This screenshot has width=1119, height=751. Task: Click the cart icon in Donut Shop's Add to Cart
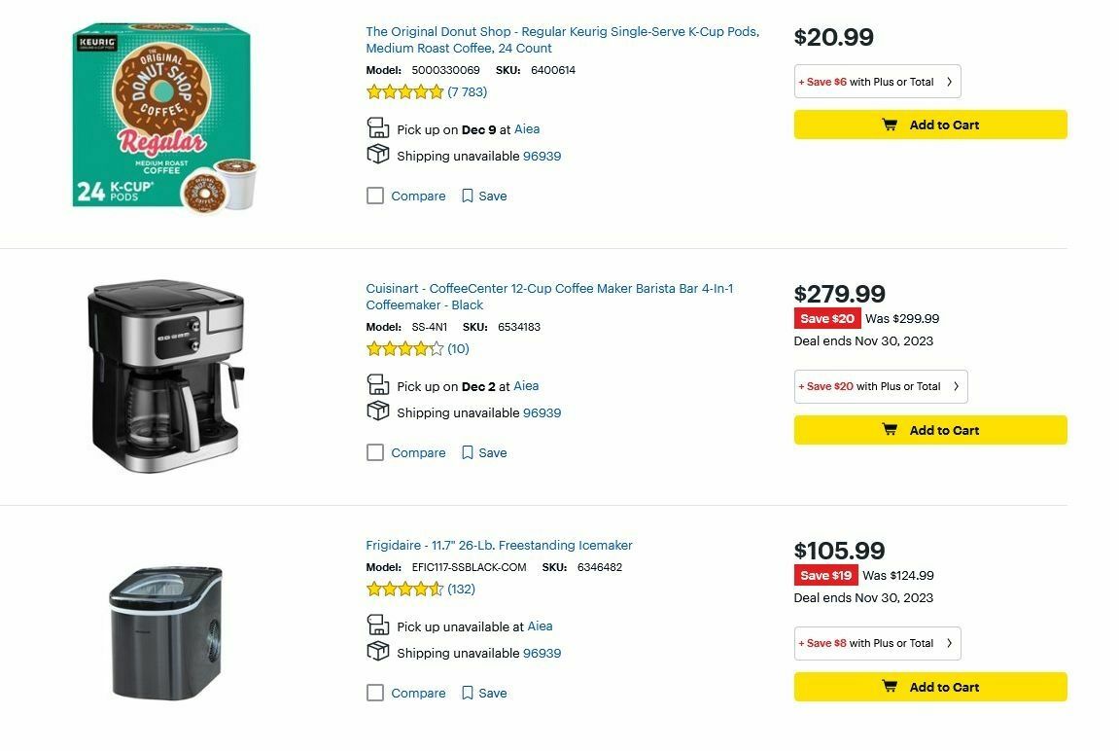tap(889, 125)
